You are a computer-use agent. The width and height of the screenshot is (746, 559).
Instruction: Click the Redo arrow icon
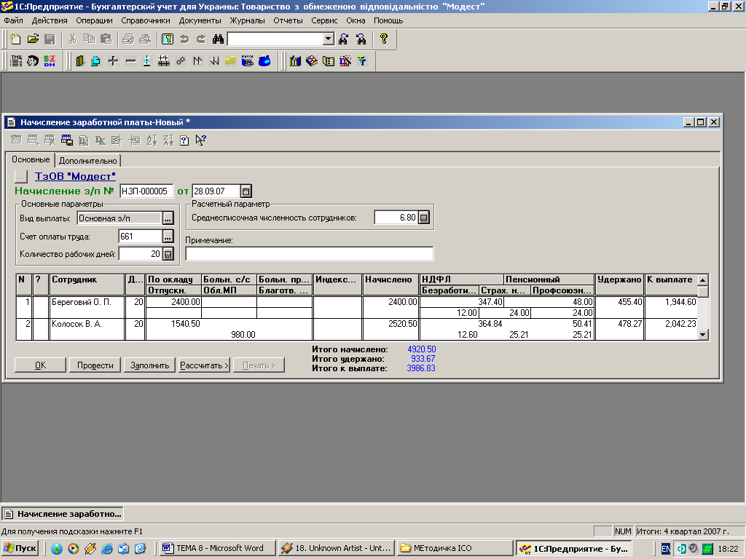[201, 39]
